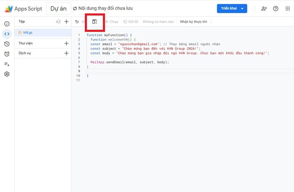Add a new file with Tệp plus
The height and width of the screenshot is (192, 294).
tap(66, 22)
